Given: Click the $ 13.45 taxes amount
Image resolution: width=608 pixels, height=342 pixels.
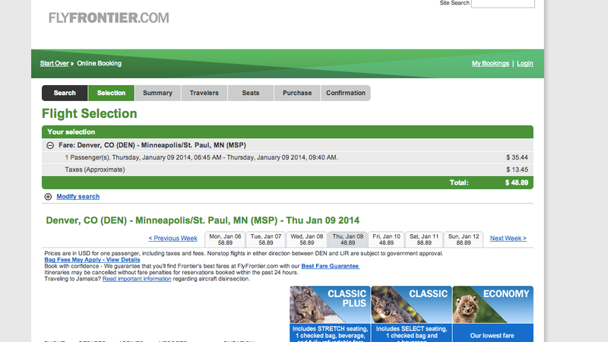Looking at the screenshot, I should tap(517, 169).
